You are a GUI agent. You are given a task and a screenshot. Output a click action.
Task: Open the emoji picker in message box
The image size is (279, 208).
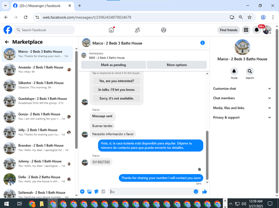coord(196,192)
